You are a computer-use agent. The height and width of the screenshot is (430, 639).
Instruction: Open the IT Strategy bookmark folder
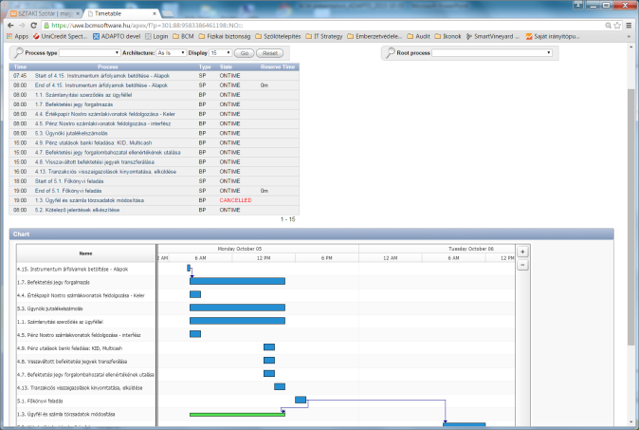tap(324, 36)
